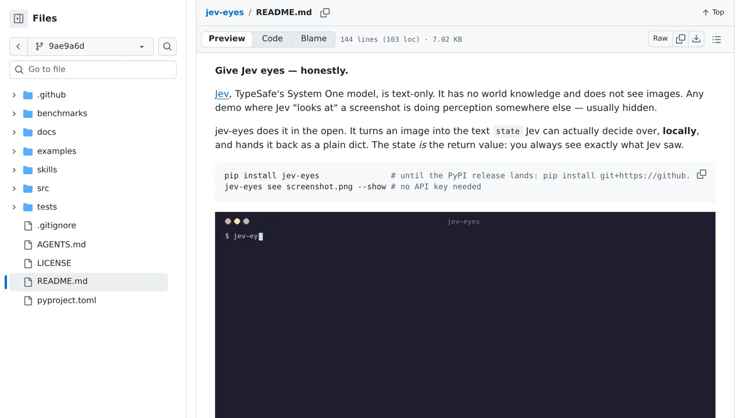Switch to the Preview tab
744x418 pixels.
click(x=227, y=39)
